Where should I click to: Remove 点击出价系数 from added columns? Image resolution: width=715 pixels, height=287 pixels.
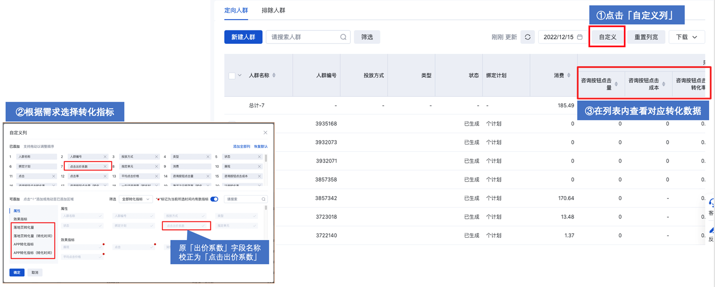pyautogui.click(x=105, y=167)
